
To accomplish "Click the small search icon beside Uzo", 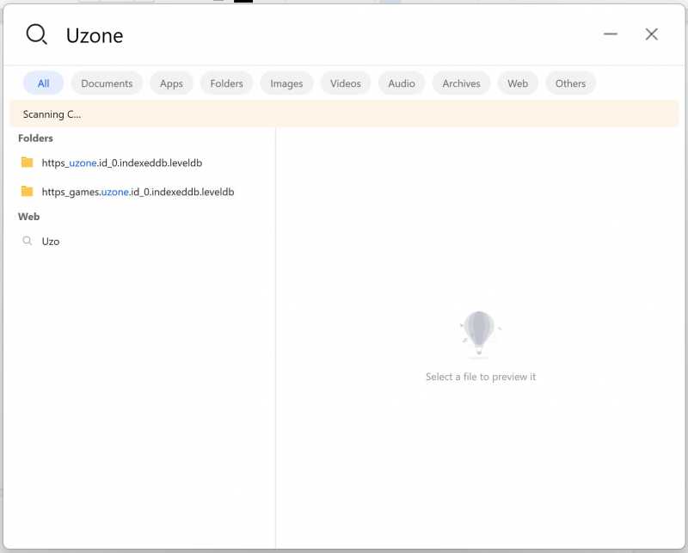I will pos(28,241).
